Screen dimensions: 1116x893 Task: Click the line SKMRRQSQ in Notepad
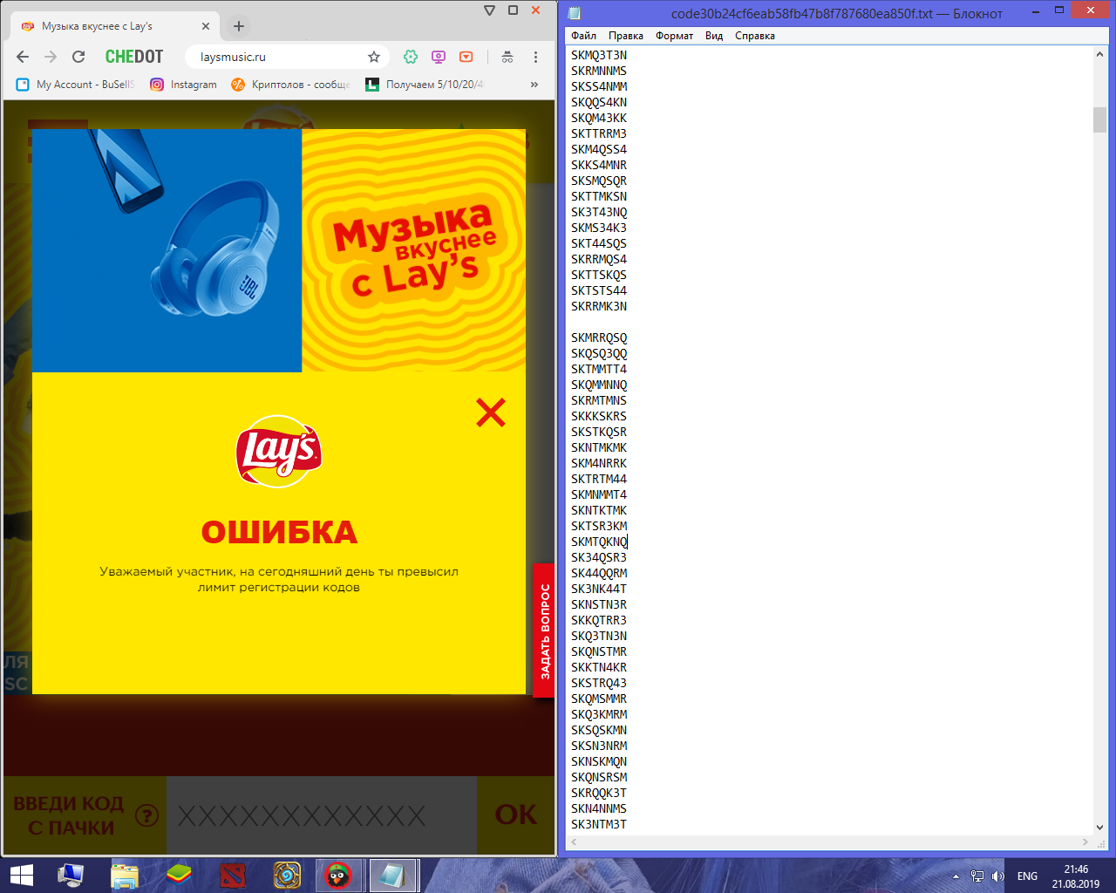coord(599,337)
